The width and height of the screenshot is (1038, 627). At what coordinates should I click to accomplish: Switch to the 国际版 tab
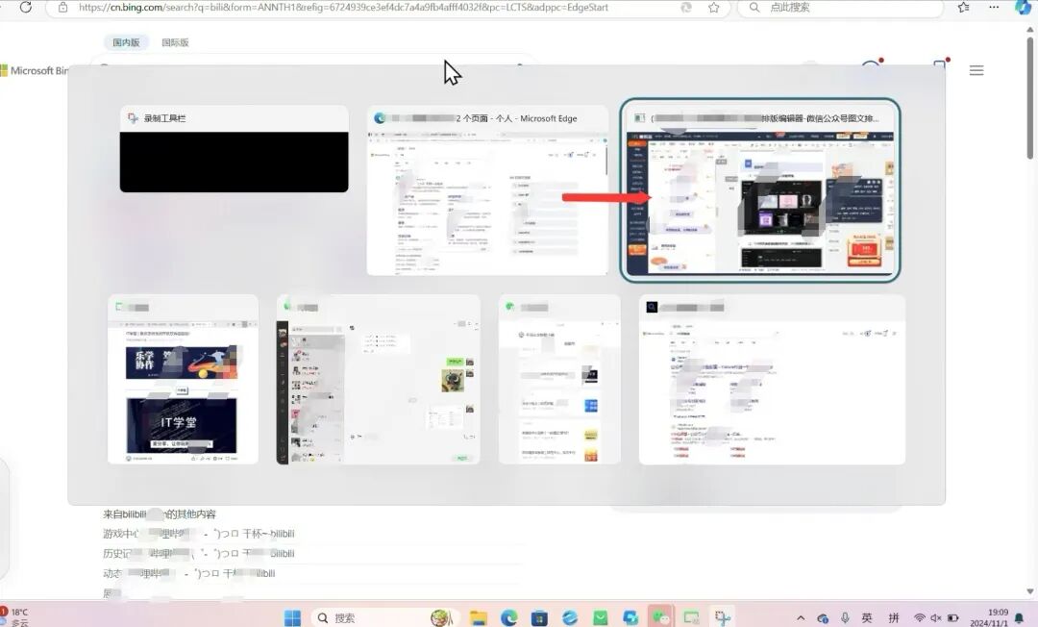click(x=176, y=42)
